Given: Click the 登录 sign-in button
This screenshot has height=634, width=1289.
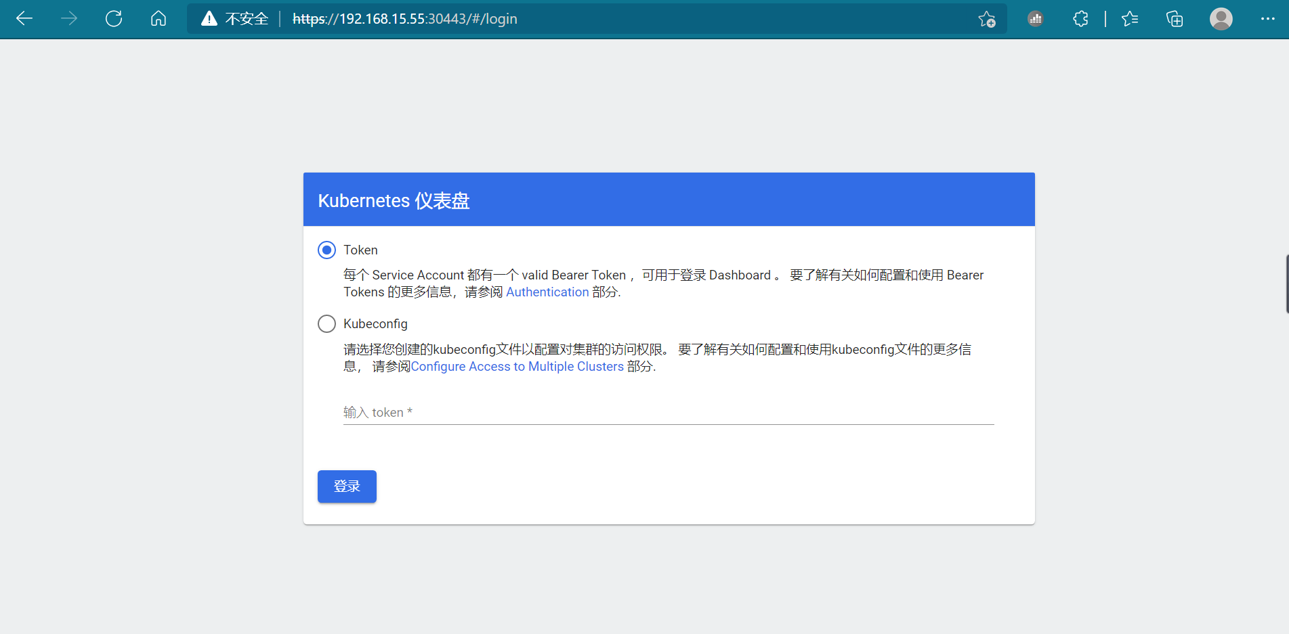Looking at the screenshot, I should (x=347, y=486).
